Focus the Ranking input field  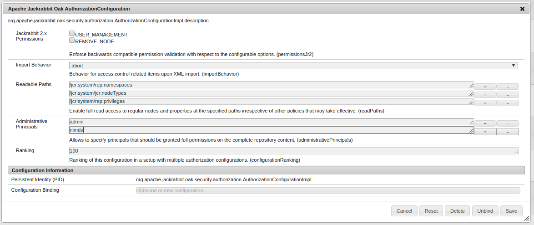pyautogui.click(x=293, y=151)
